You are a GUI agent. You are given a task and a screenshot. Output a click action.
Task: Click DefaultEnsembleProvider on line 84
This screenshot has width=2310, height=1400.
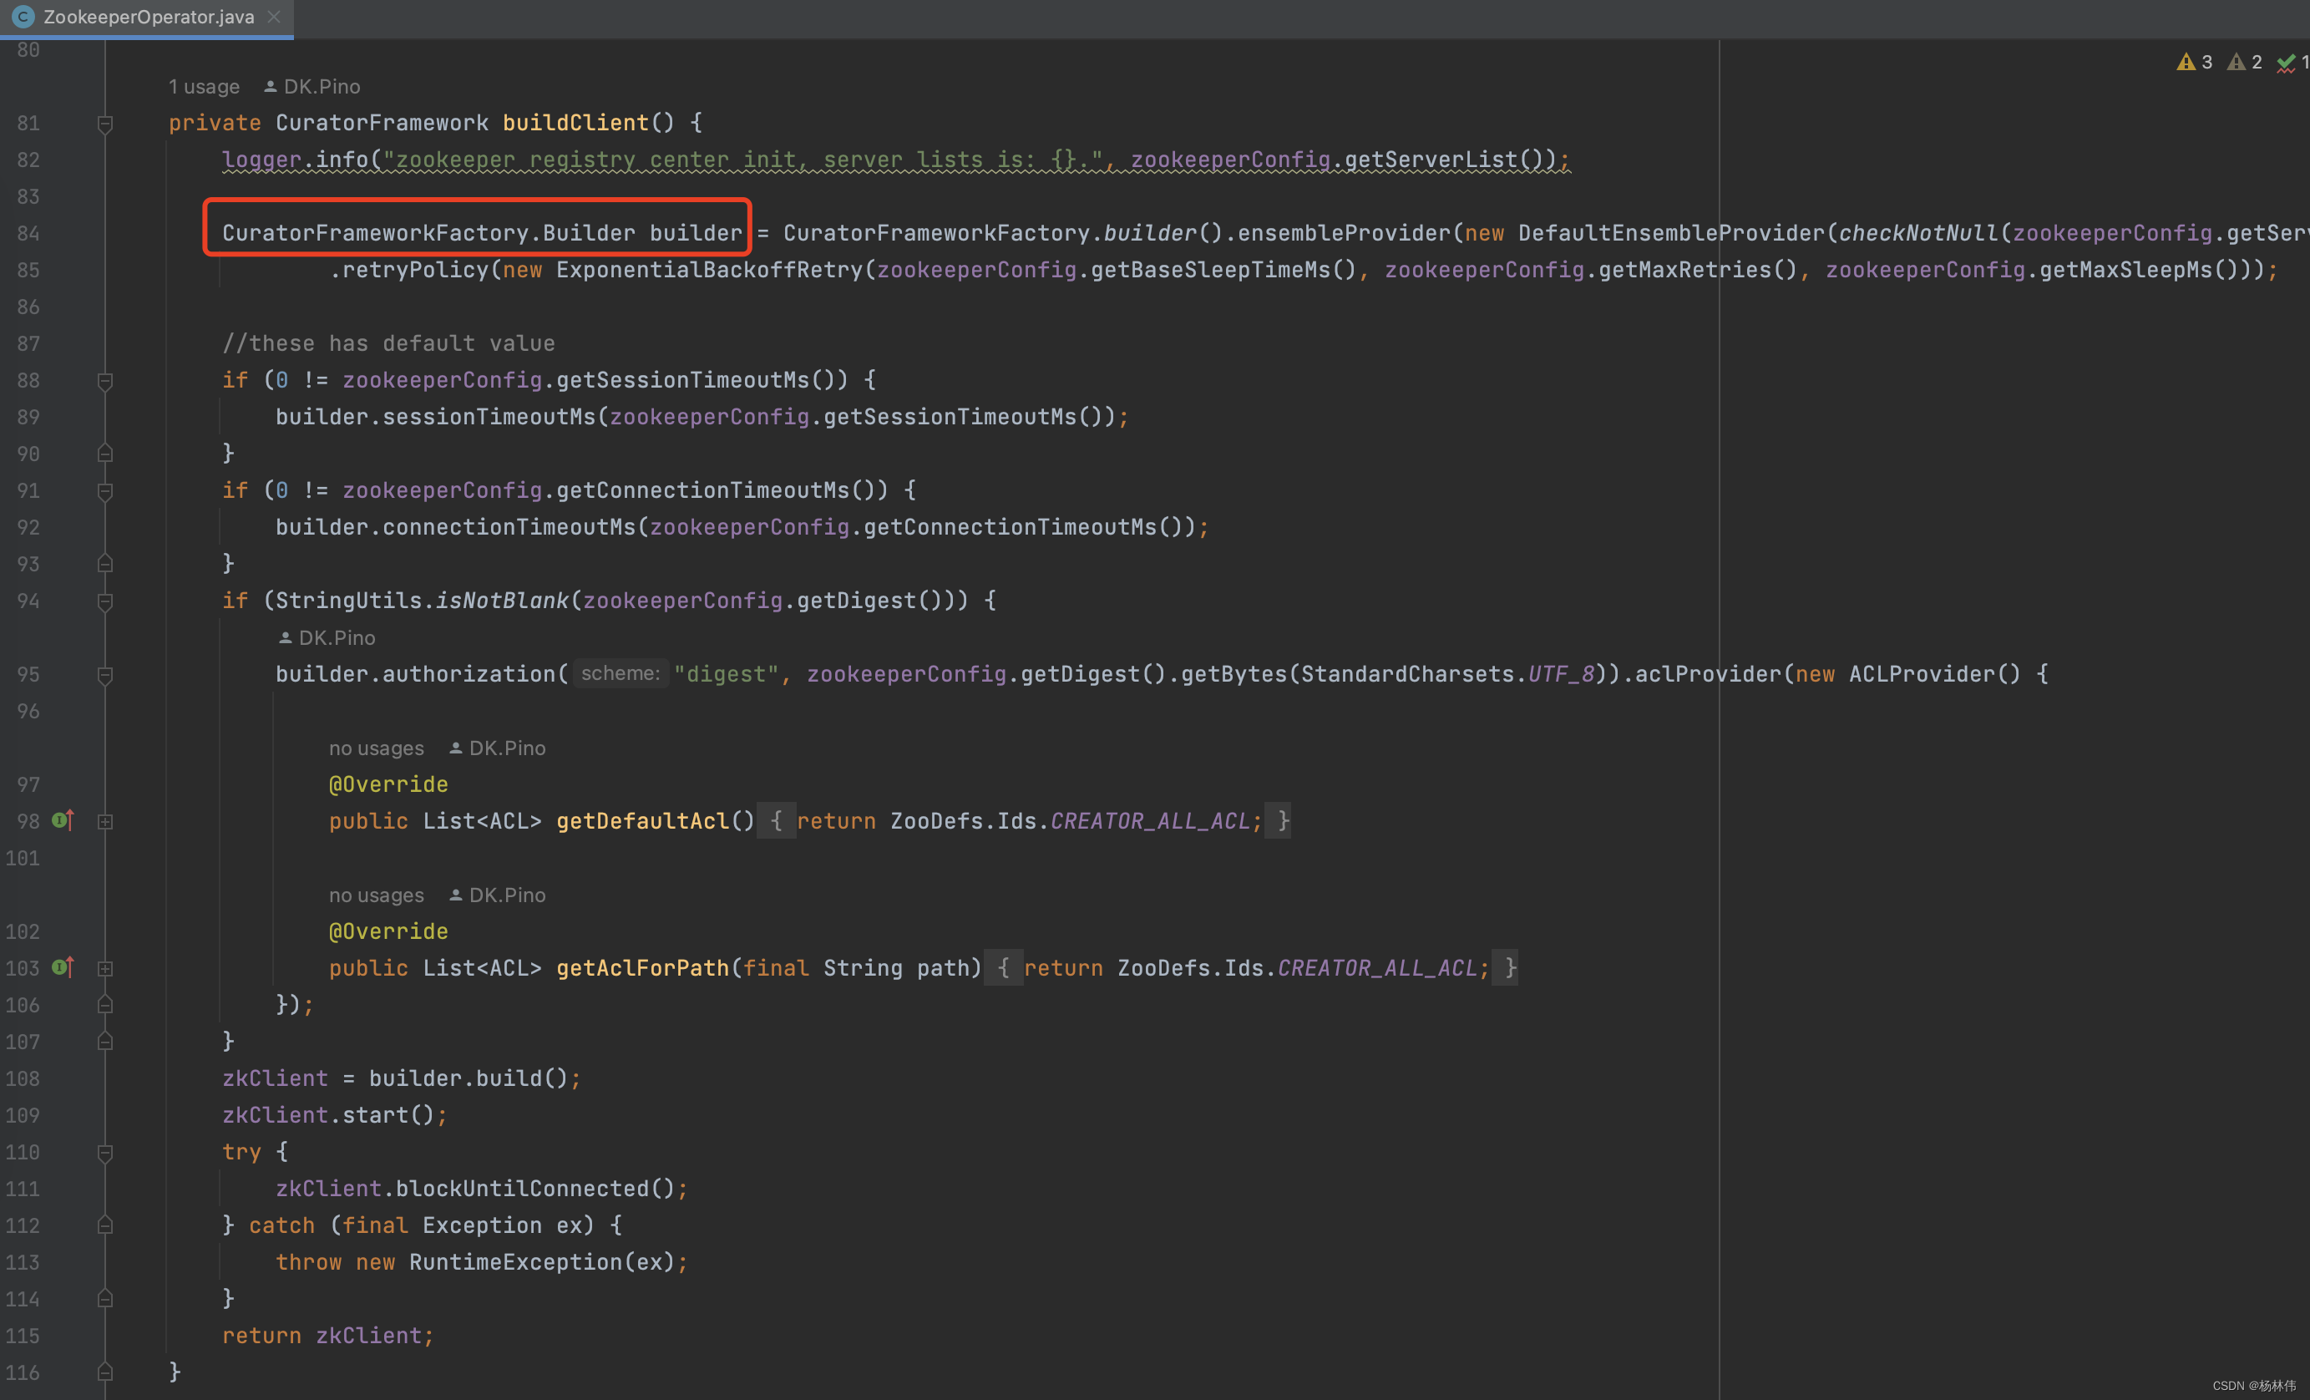coord(1672,232)
